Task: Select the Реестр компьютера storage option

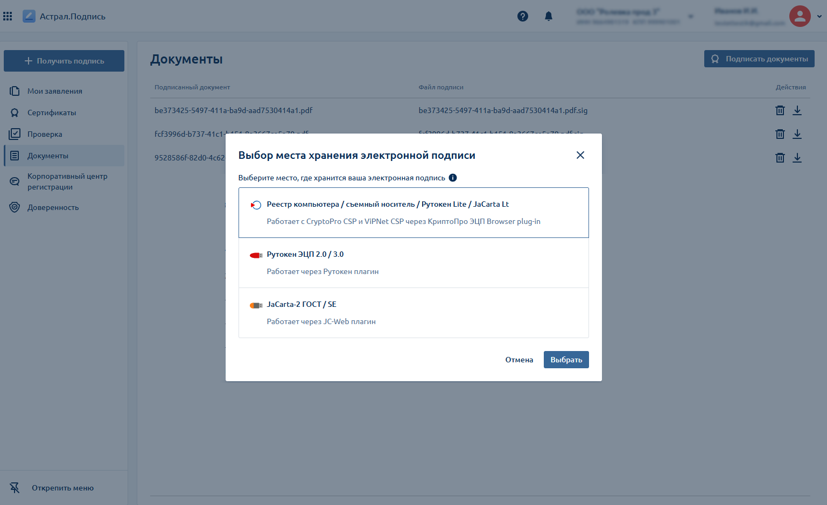Action: tap(413, 213)
